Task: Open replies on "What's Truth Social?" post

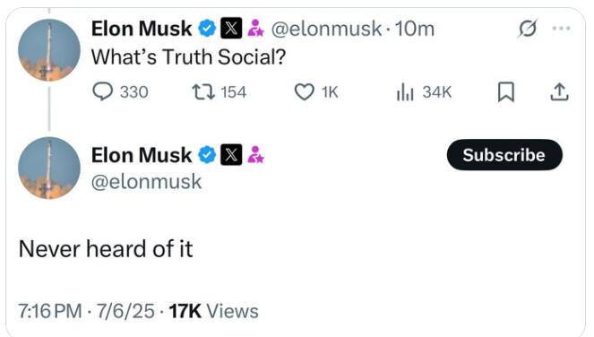Action: point(120,92)
